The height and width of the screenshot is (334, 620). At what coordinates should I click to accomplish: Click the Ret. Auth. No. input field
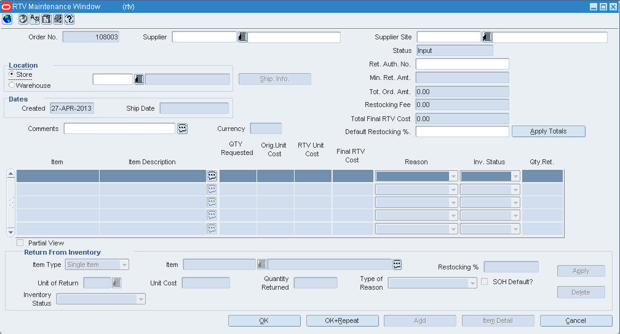463,64
